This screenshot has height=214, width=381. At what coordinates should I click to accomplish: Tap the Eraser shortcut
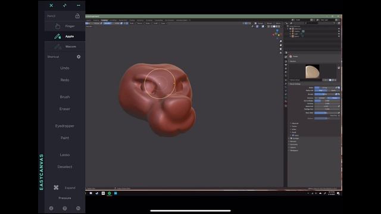[x=65, y=109]
